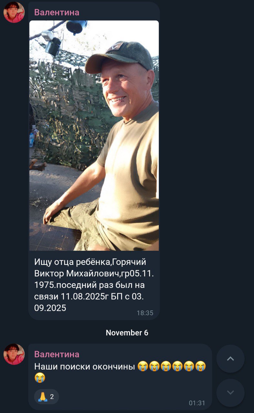Open Валентина's avatar beside 'Наши поиски окончины'
This screenshot has width=254, height=413.
click(x=14, y=354)
